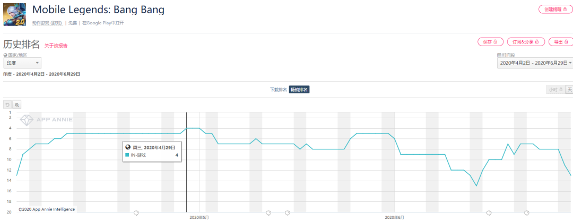Click the 创建提醒 button
The width and height of the screenshot is (573, 222).
click(x=555, y=10)
